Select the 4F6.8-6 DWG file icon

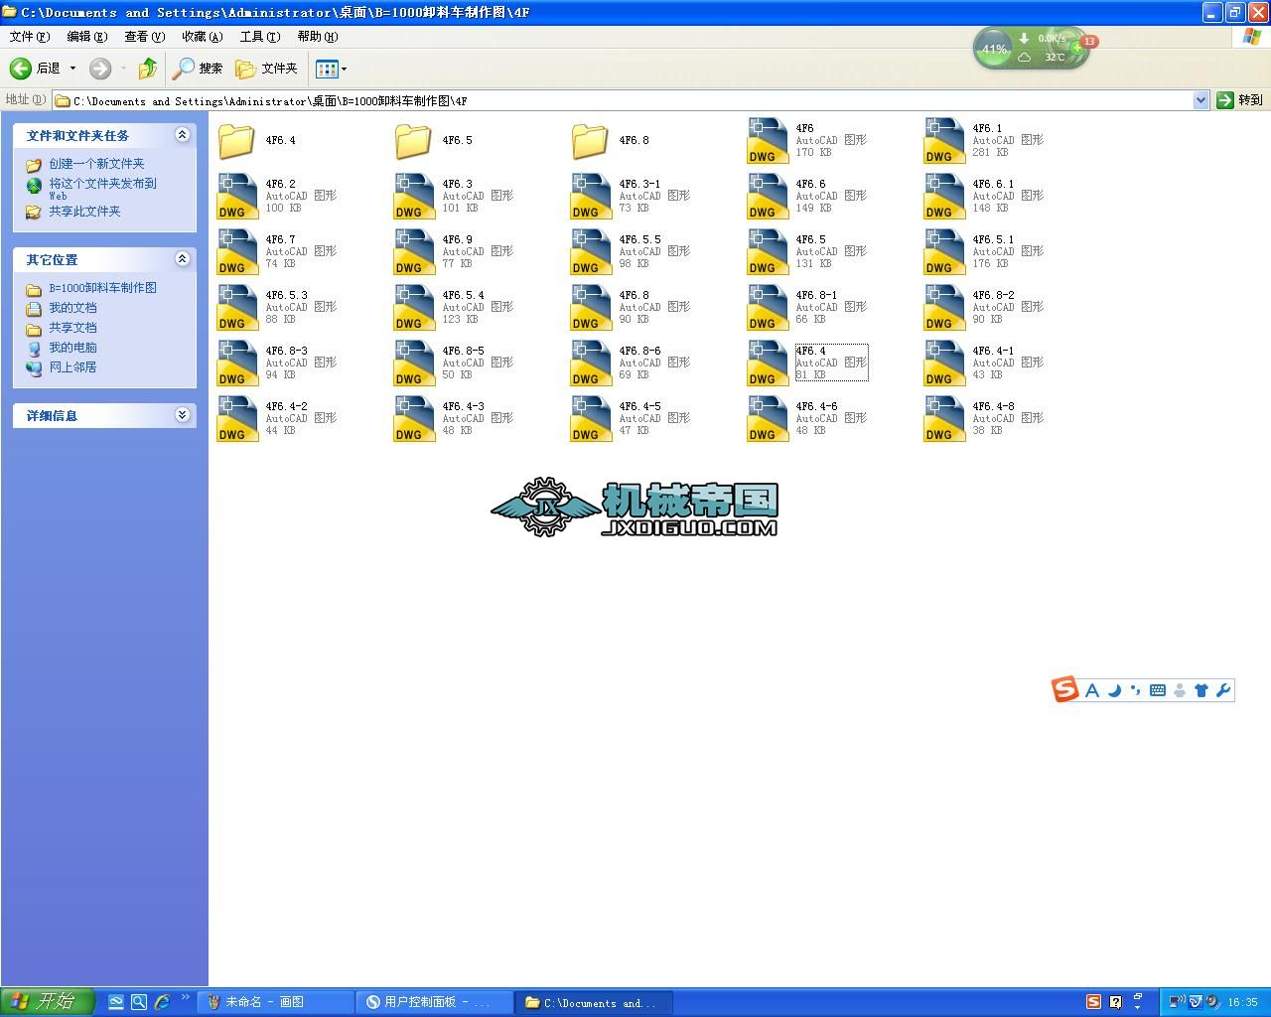[x=591, y=363]
